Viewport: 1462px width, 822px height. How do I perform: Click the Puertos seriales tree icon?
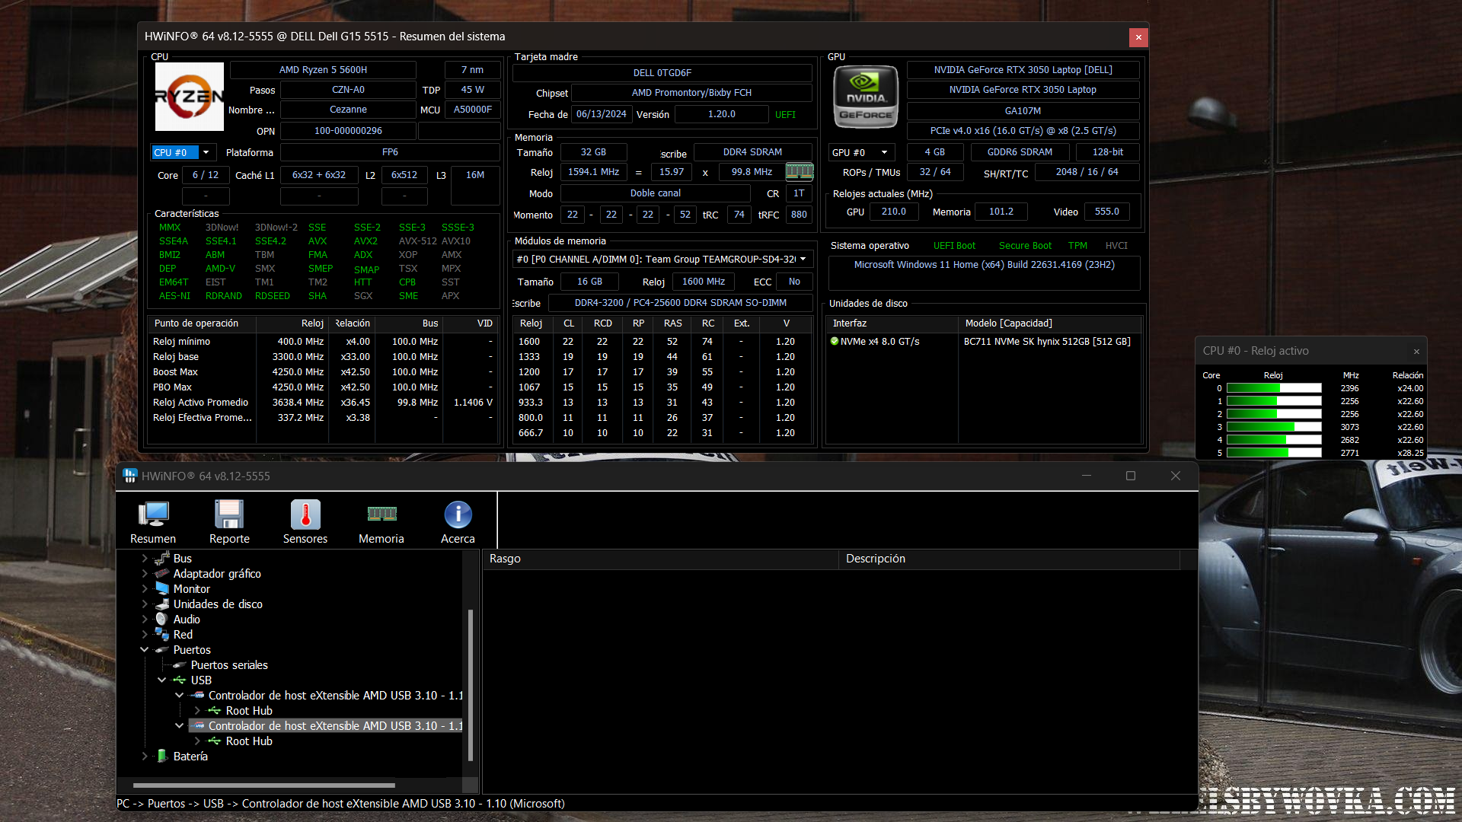click(x=180, y=665)
